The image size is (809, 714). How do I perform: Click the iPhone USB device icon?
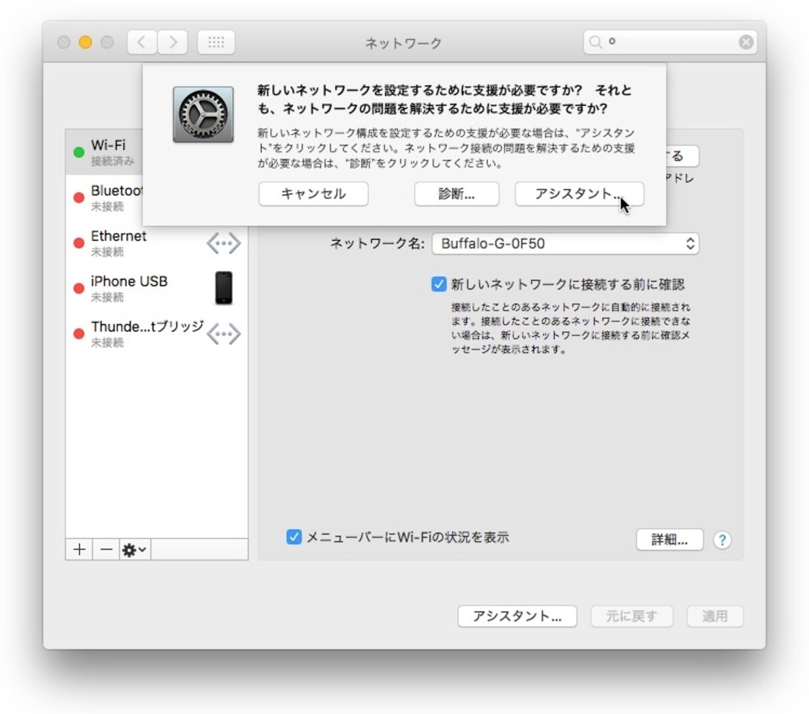[x=223, y=288]
